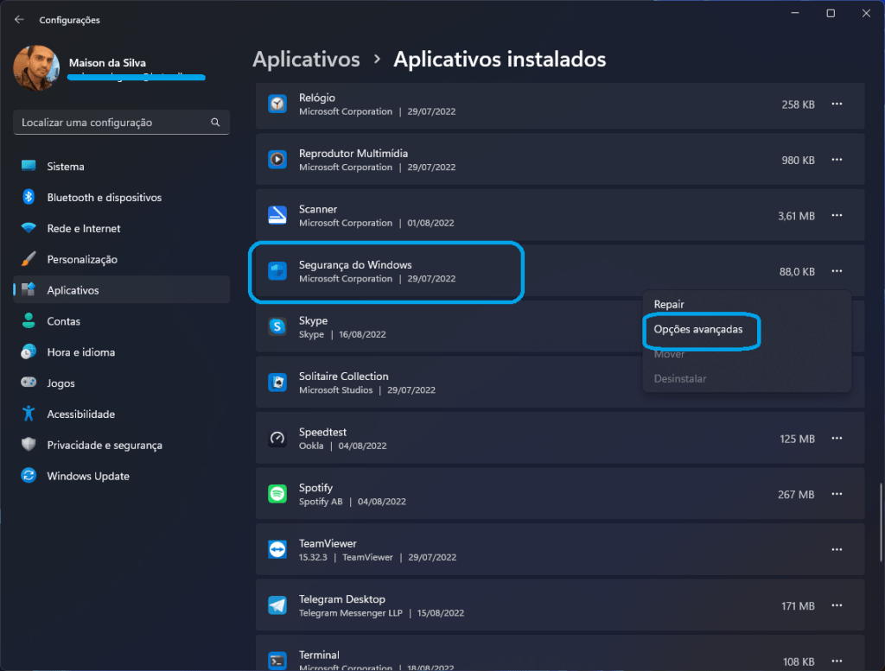Open Windows Update settings
Image resolution: width=885 pixels, height=671 pixels.
pos(121,477)
